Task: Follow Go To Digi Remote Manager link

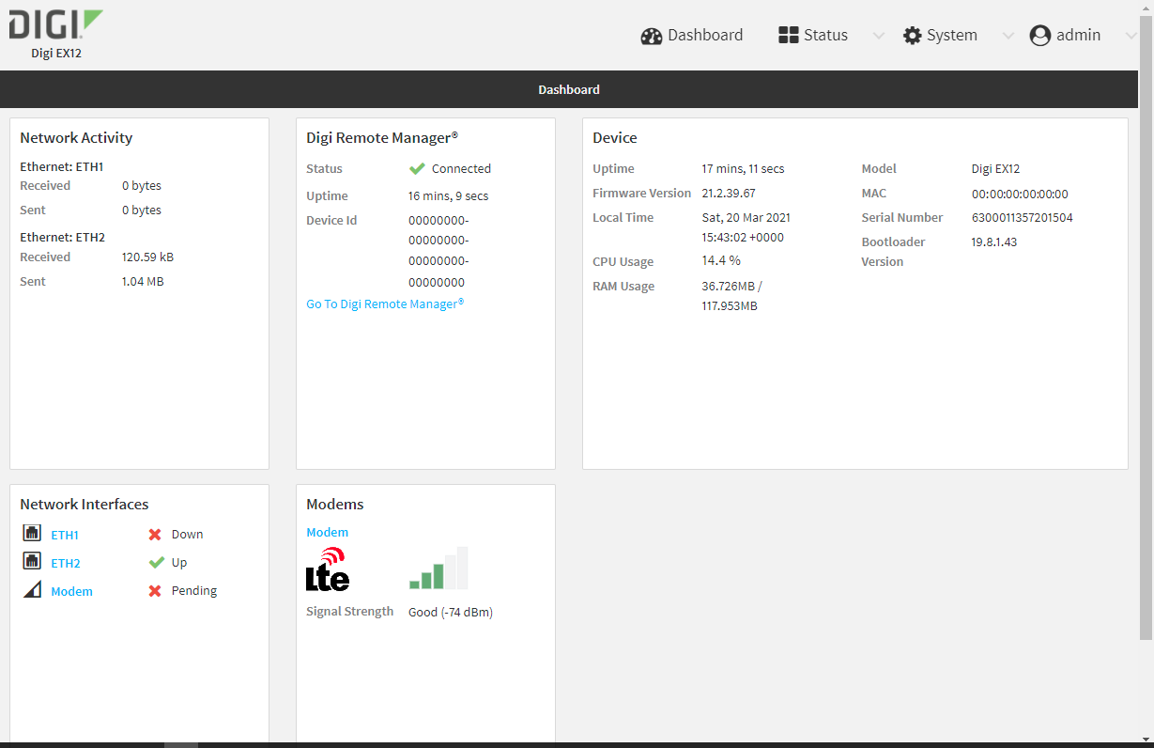Action: pyautogui.click(x=385, y=304)
